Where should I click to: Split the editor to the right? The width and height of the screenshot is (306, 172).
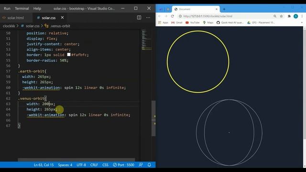click(139, 18)
